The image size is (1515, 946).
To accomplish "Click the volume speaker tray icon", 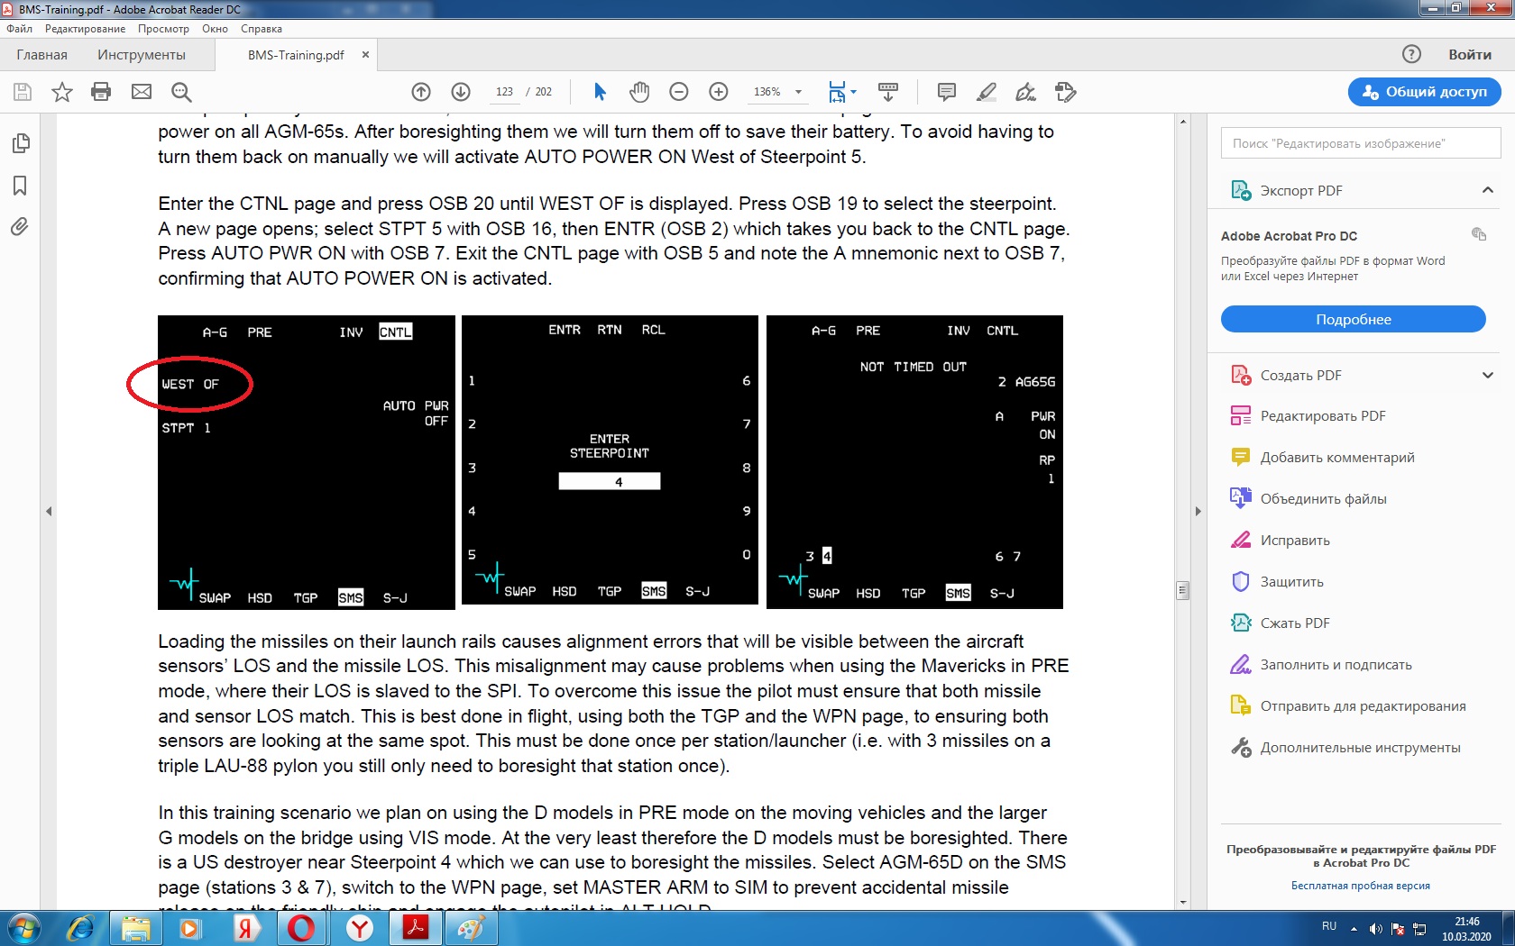I will 1375,929.
